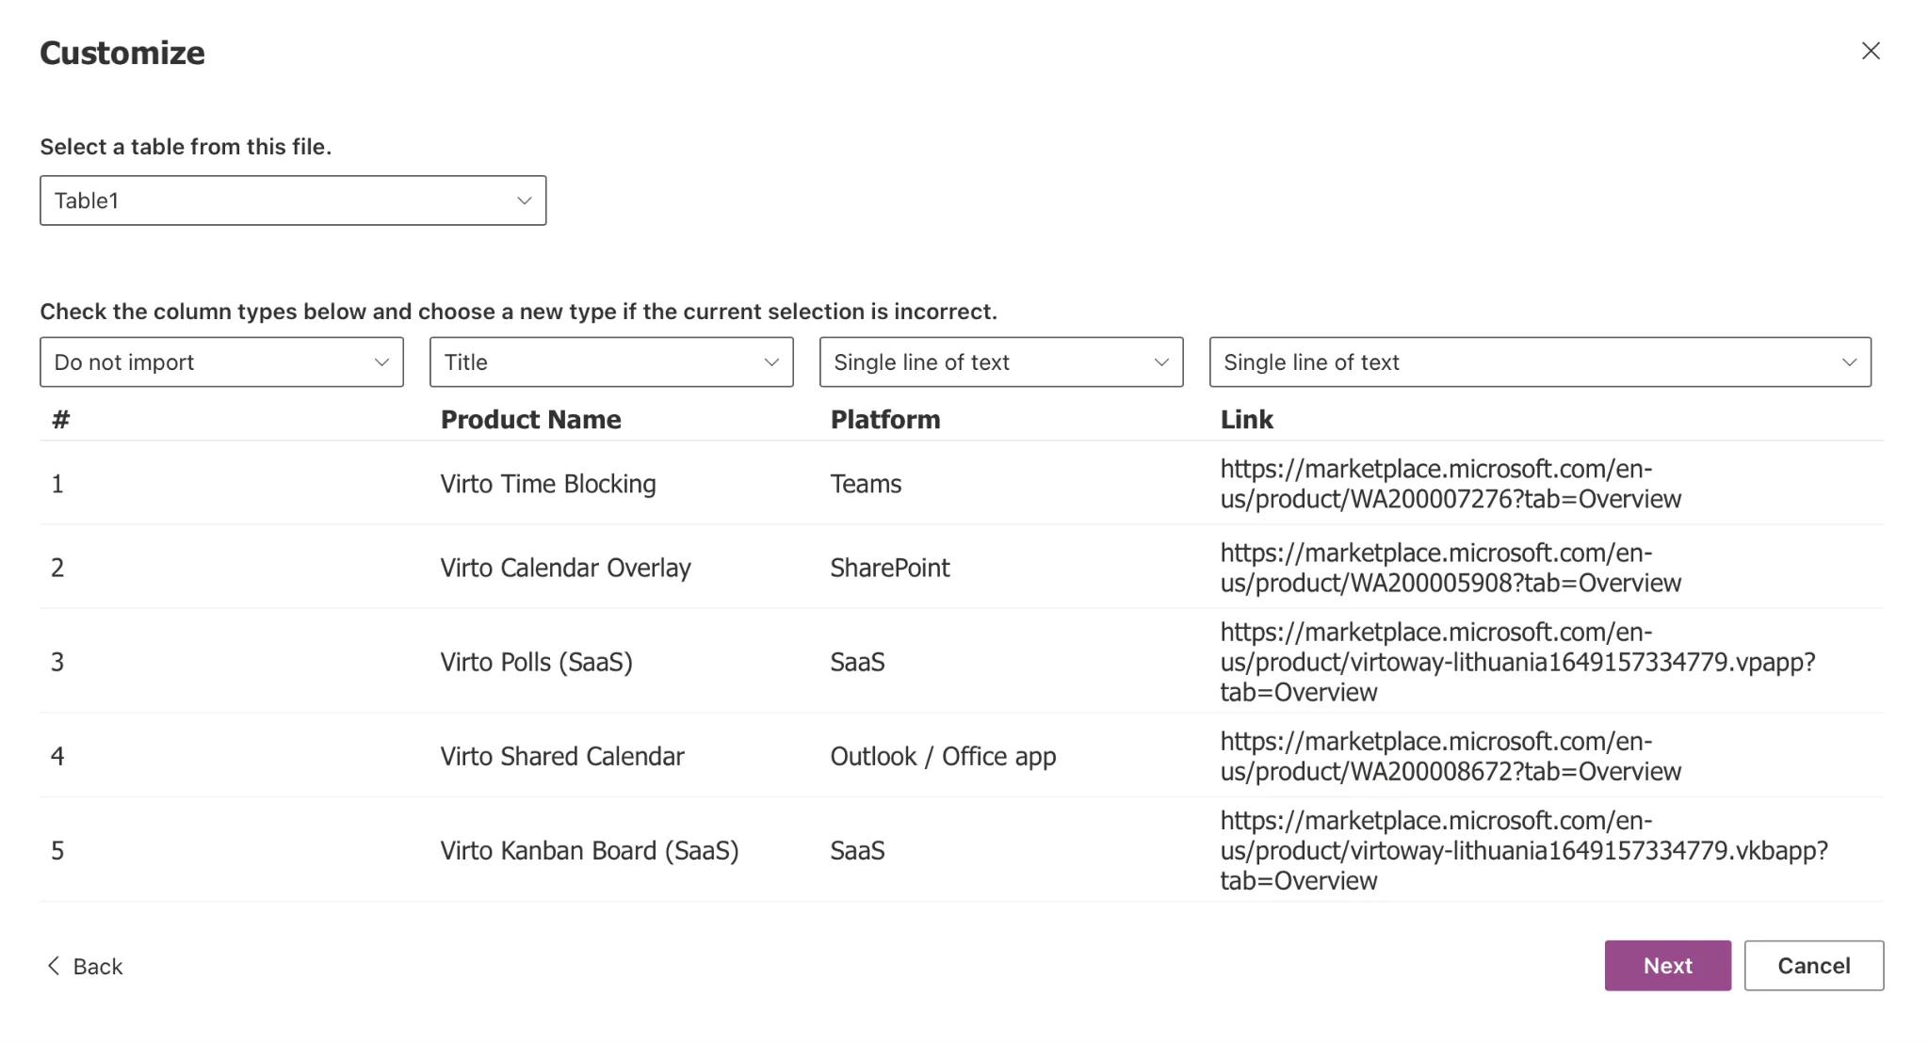Click the Teams platform cell
The image size is (1929, 1044).
click(x=866, y=484)
